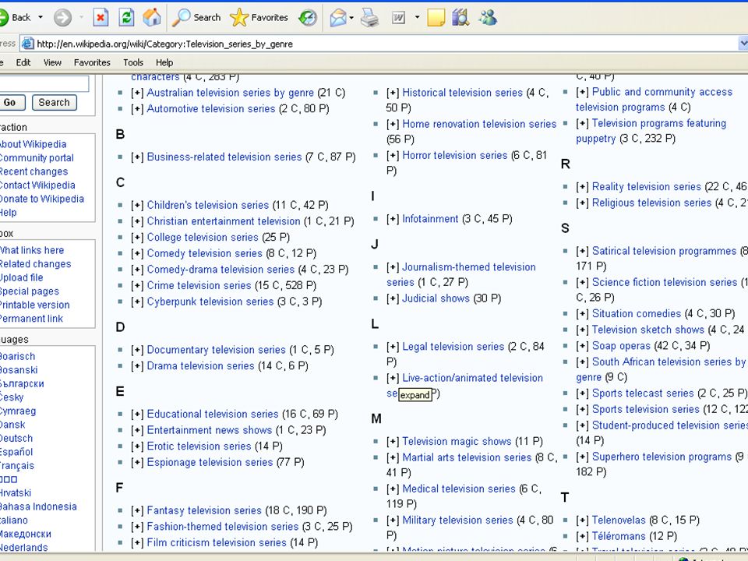Viewport: 748px width, 561px height.
Task: Expand Telenovelas category
Action: pyautogui.click(x=583, y=520)
